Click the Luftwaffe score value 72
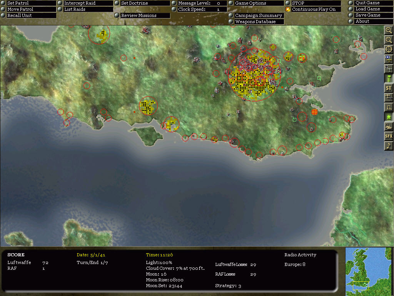Screen dimensions: 394x296 tap(45, 262)
